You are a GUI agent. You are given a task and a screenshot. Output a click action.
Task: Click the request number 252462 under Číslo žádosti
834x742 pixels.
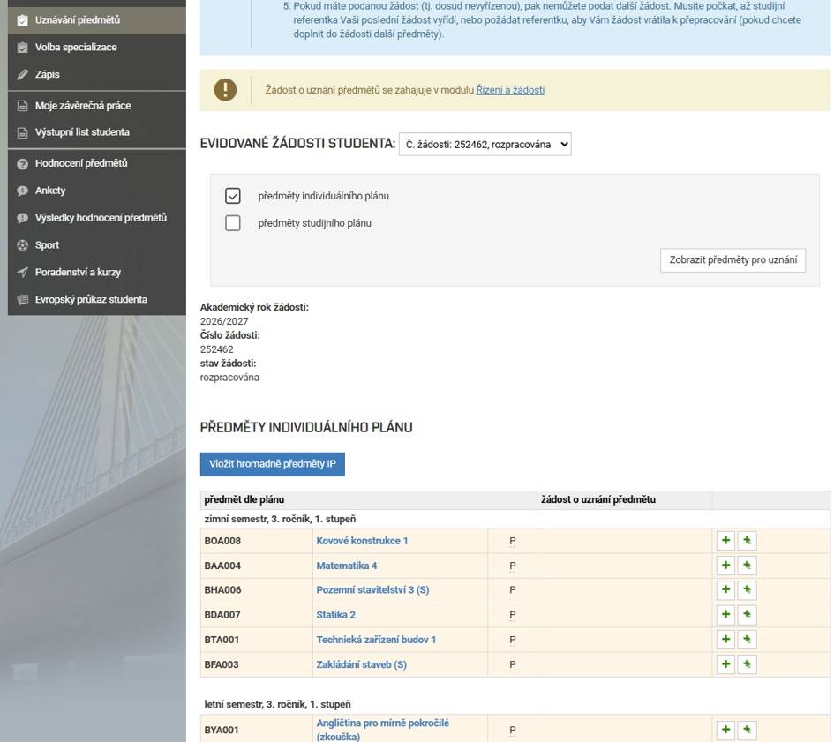coord(216,349)
